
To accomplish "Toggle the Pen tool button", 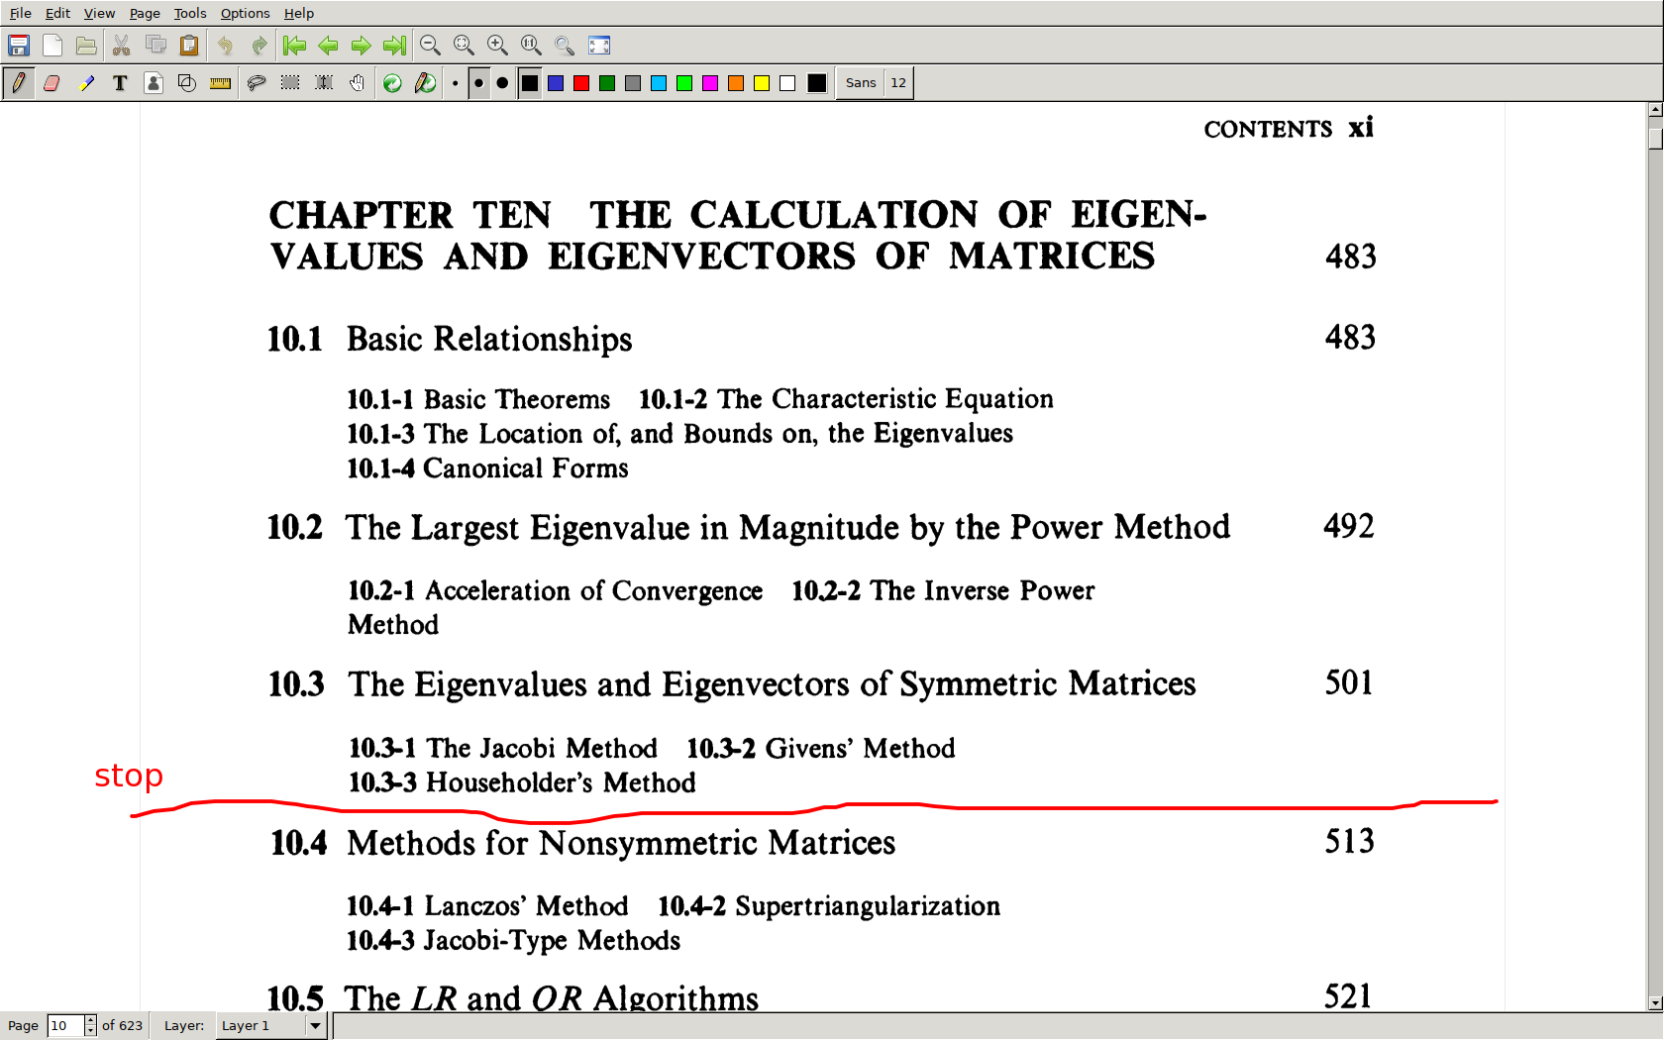I will pos(18,83).
